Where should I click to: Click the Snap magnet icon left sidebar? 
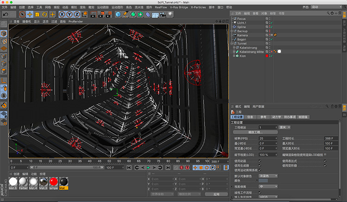(4, 106)
